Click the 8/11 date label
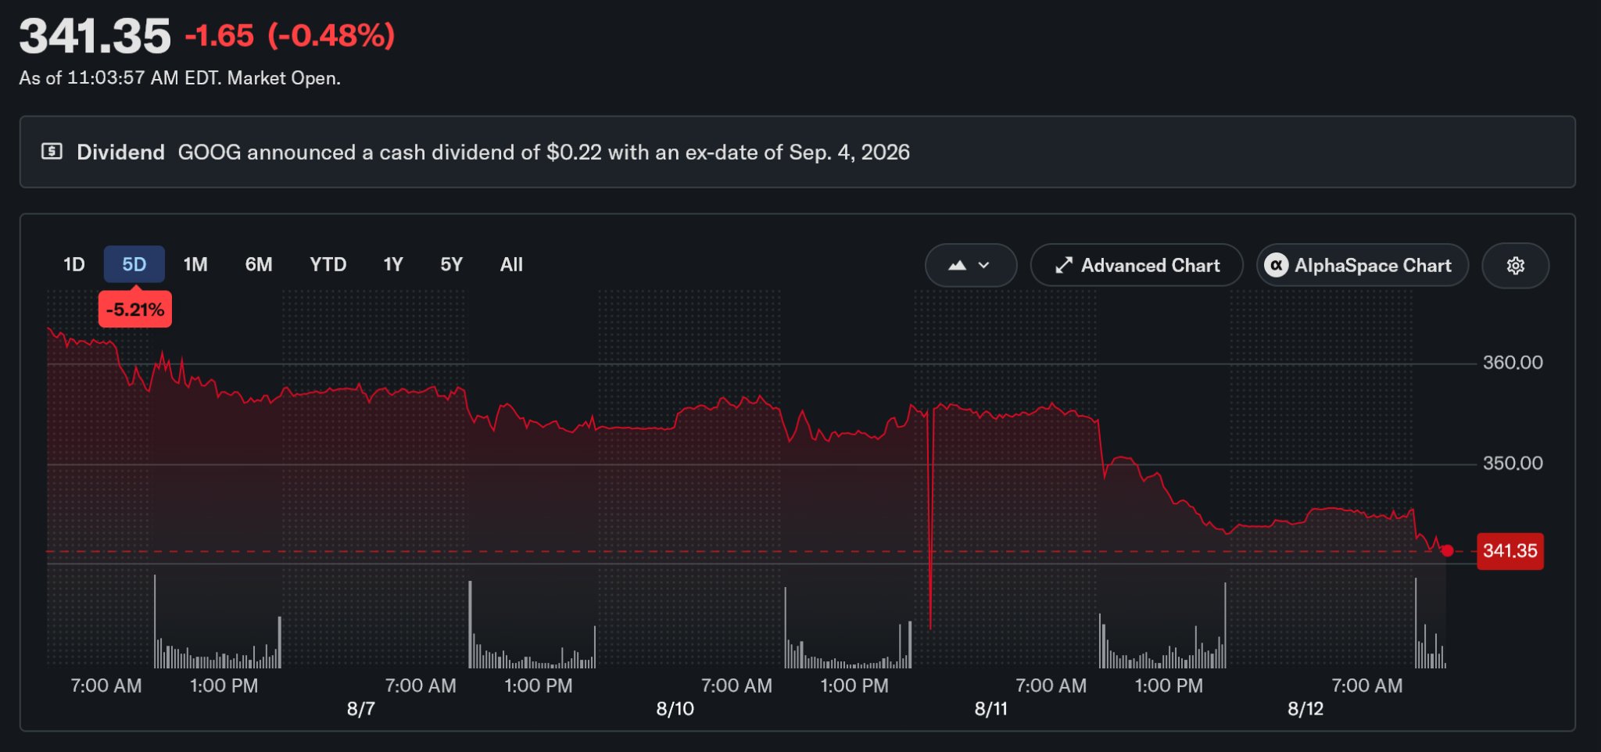1601x752 pixels. pos(991,709)
